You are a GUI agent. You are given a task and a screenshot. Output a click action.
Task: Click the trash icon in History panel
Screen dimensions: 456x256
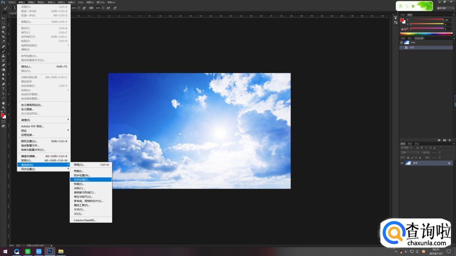point(450,140)
